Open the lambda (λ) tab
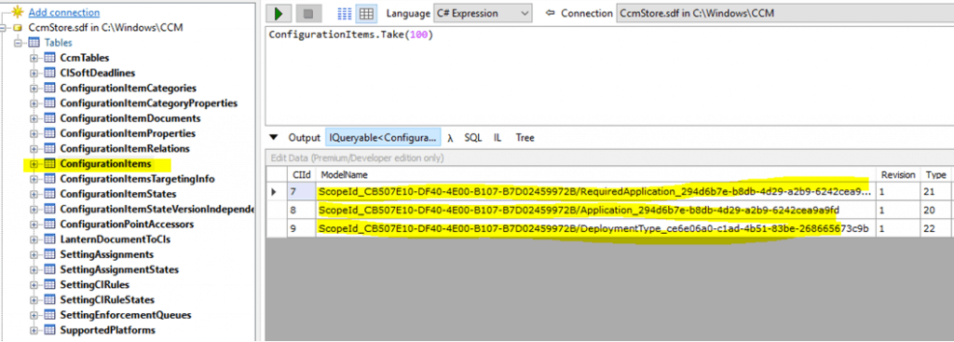The width and height of the screenshot is (954, 342). click(450, 138)
